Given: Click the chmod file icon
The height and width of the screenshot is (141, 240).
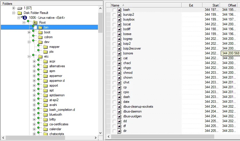Looking at the screenshot, I should [119, 73].
